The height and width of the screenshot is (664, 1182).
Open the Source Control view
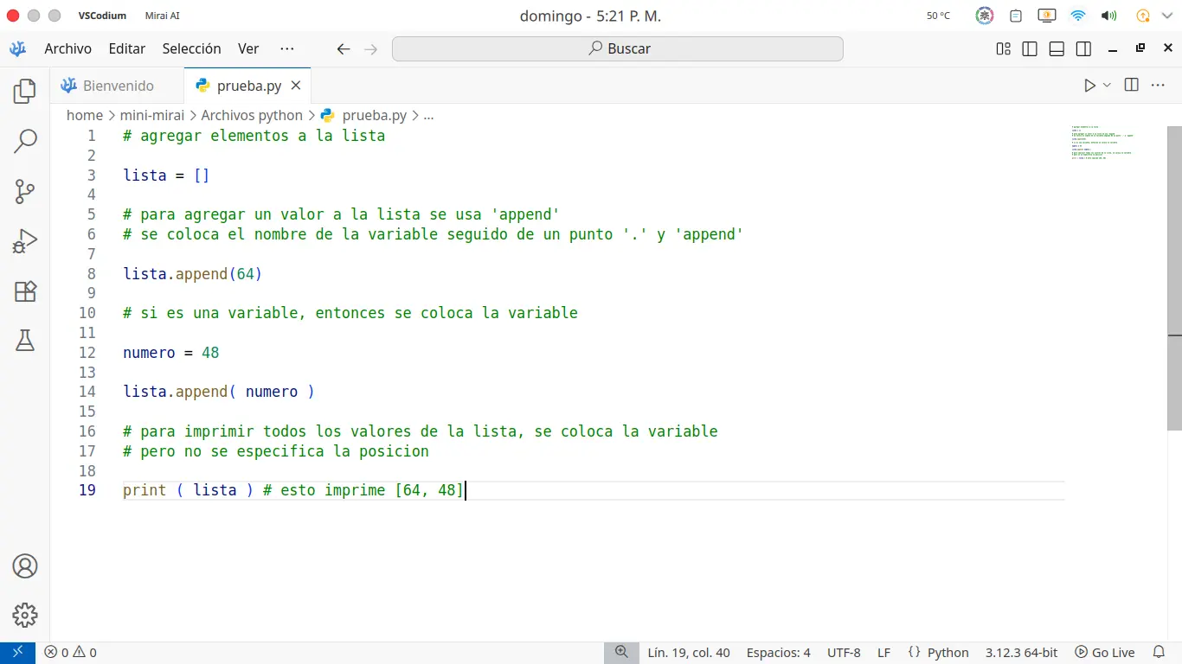click(25, 191)
